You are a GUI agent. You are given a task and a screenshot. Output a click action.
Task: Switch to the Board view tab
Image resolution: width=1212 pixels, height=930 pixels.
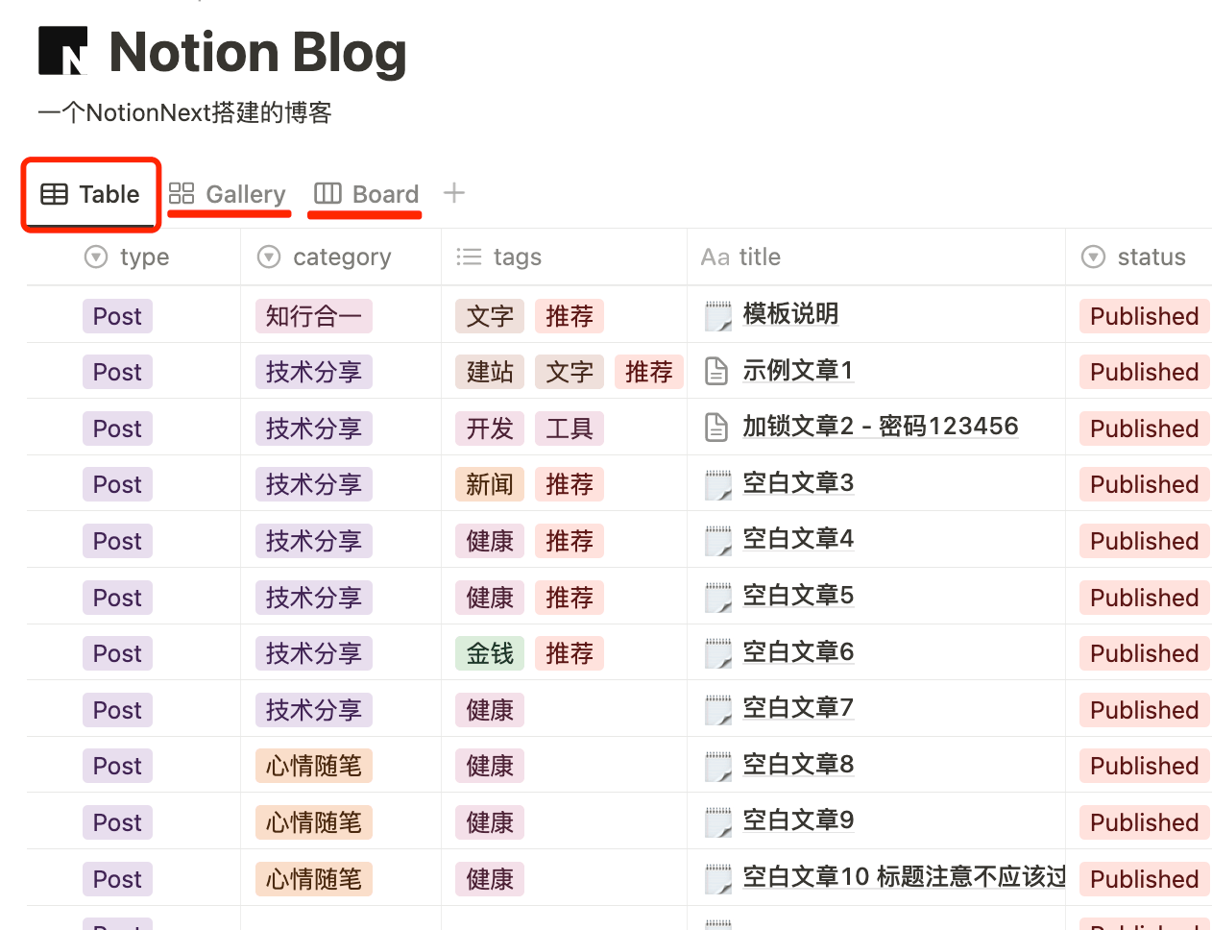pyautogui.click(x=367, y=194)
